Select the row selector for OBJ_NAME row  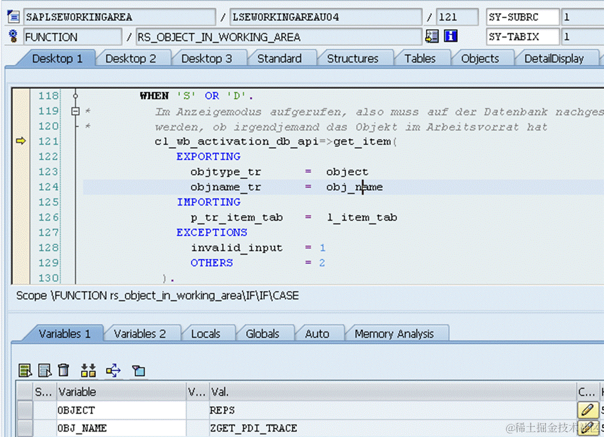coord(24,428)
